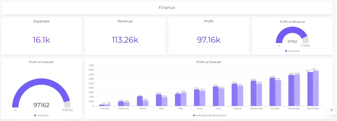Click the June forecast bar labeled 6800
337x121 pixels.
pos(203,98)
